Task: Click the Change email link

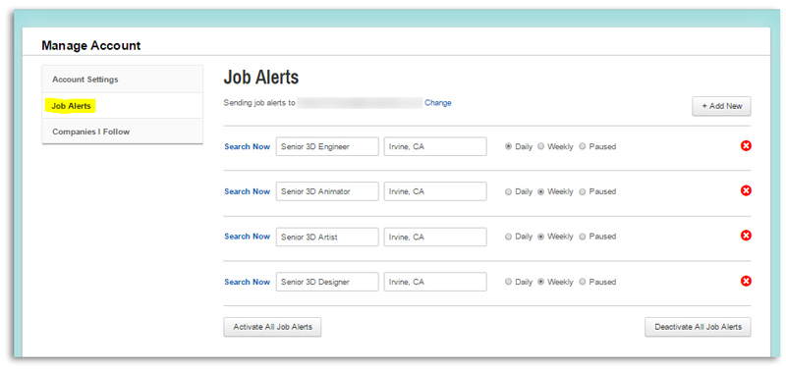Action: pyautogui.click(x=438, y=103)
